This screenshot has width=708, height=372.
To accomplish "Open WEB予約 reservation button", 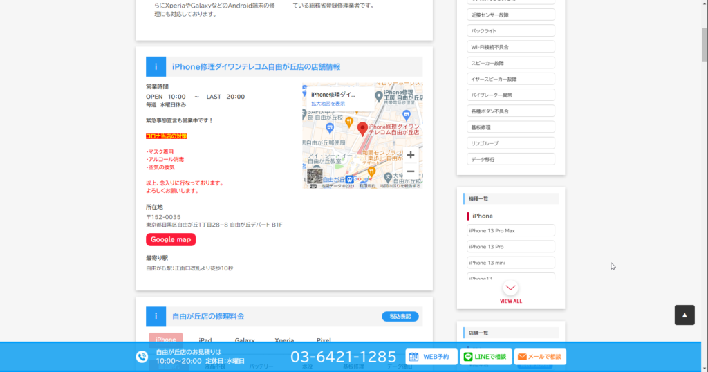I will click(x=431, y=357).
